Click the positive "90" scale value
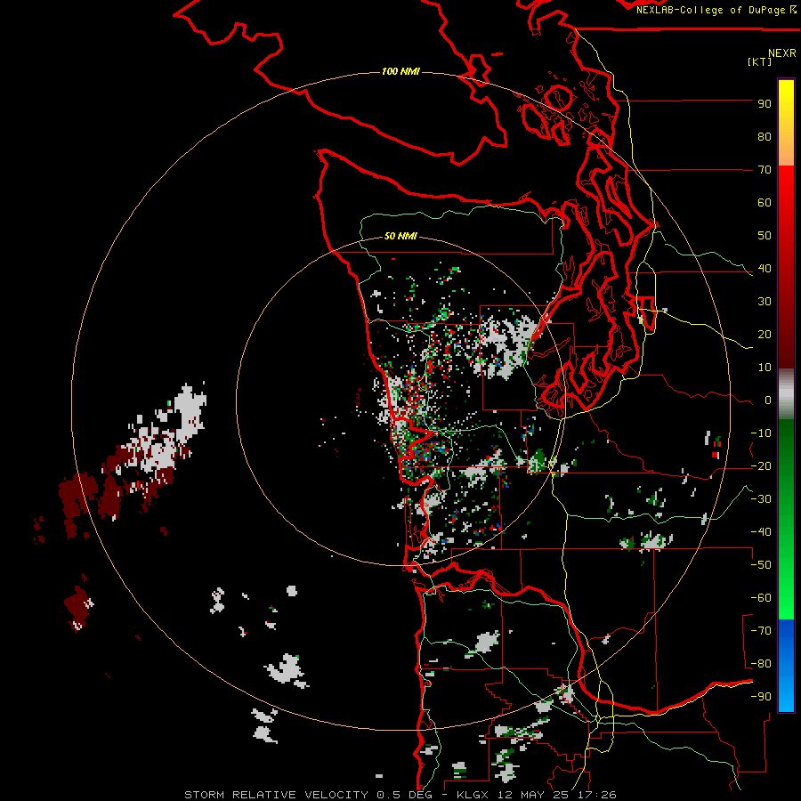Screen dimensions: 801x801 (765, 104)
